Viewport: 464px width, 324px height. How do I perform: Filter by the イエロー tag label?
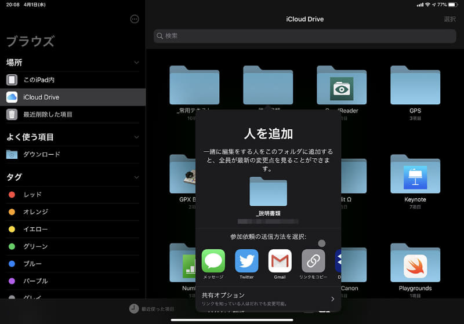click(x=35, y=229)
